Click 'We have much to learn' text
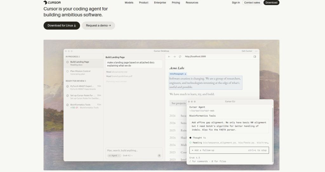Viewport: 325px width, 172px height. coord(192,94)
